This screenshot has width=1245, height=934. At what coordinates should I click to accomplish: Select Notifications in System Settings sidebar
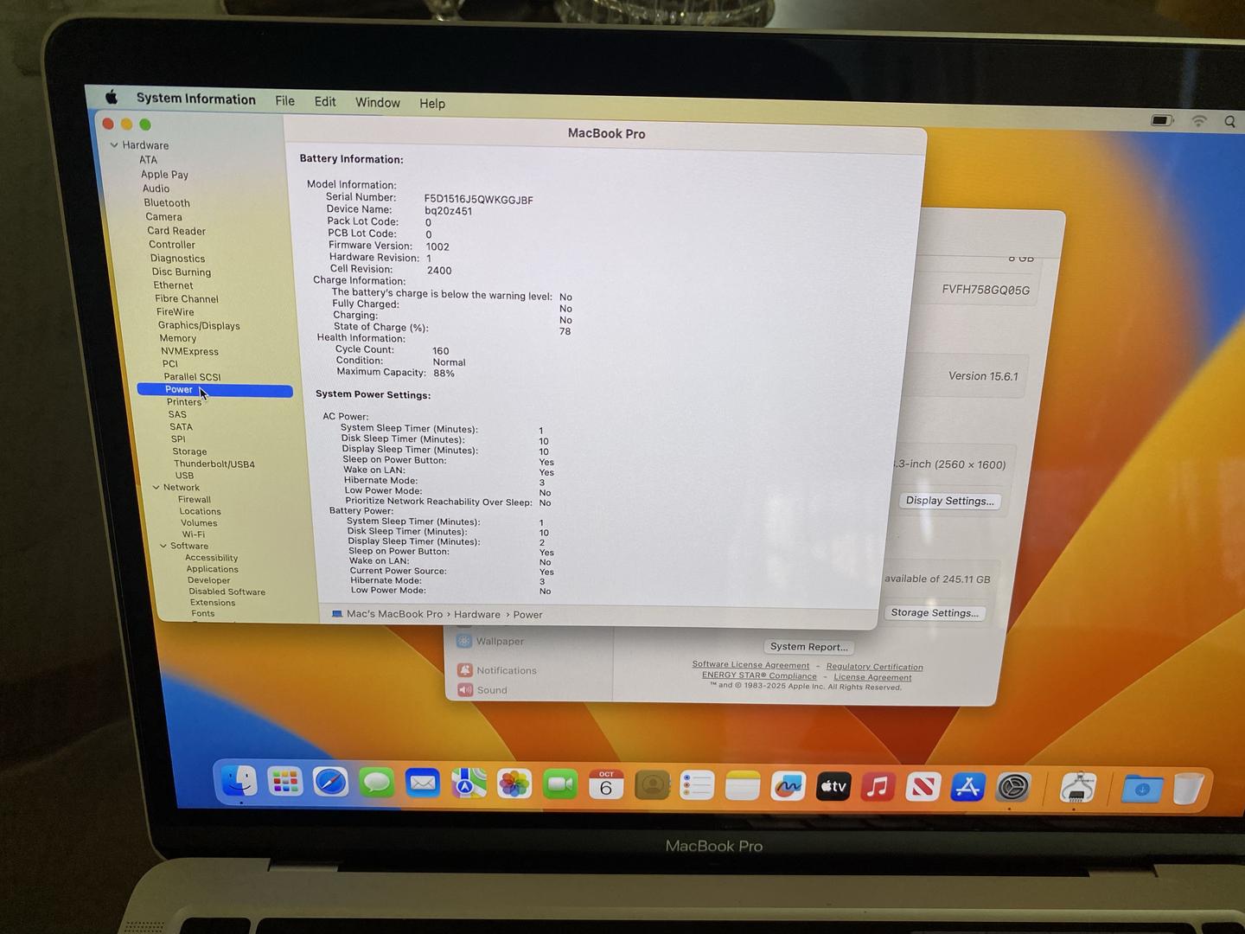click(x=497, y=670)
